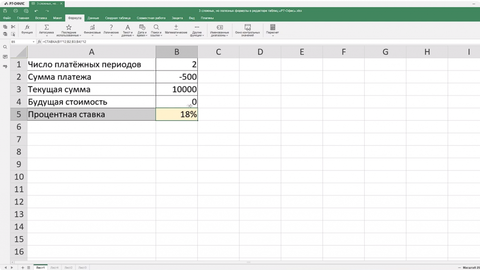Open the Дата и время functions
Image resolution: width=480 pixels, height=270 pixels.
pos(142,30)
